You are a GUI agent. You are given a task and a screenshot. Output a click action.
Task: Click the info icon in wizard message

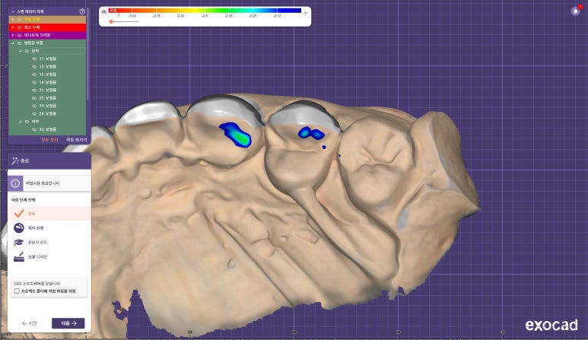[x=15, y=183]
